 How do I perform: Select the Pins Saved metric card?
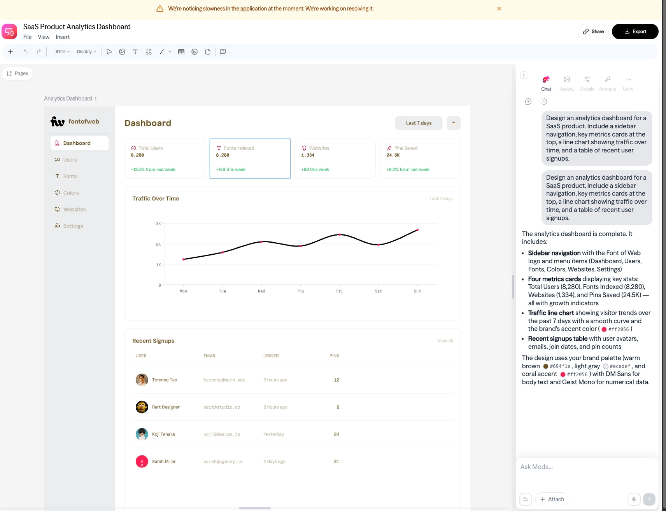[x=421, y=159]
